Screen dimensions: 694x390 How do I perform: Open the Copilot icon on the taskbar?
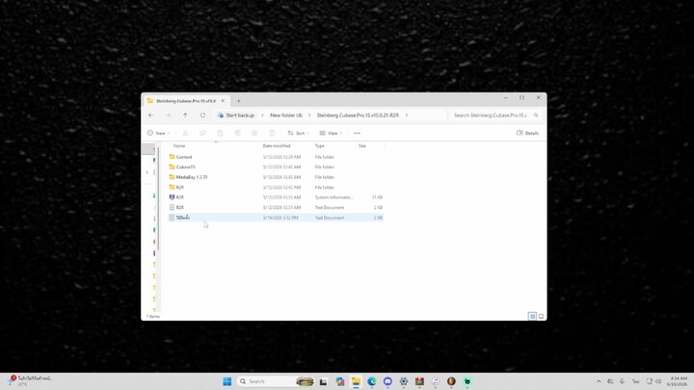pos(340,381)
